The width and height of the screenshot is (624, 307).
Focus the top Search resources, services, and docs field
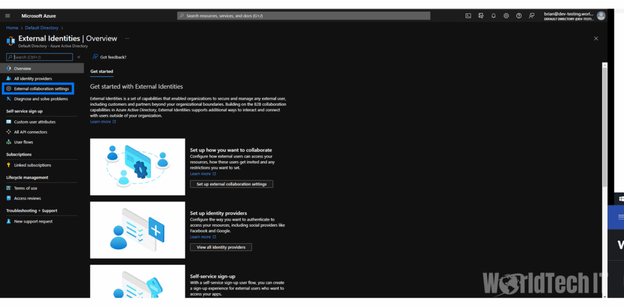click(303, 16)
